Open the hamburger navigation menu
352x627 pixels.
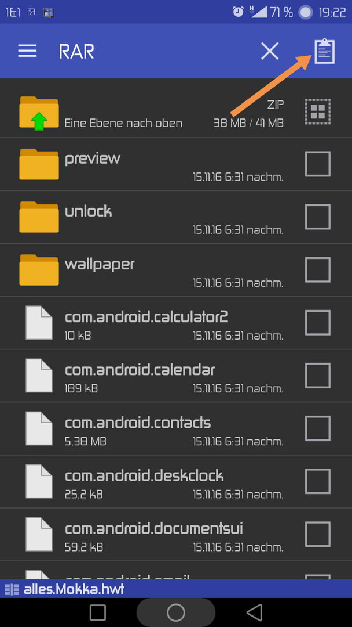[x=28, y=51]
